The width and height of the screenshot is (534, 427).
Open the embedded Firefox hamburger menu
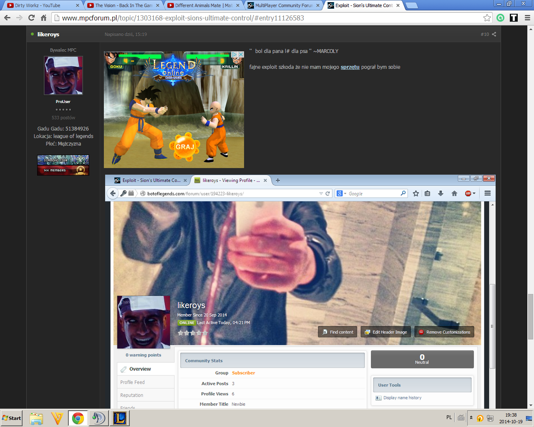click(487, 193)
